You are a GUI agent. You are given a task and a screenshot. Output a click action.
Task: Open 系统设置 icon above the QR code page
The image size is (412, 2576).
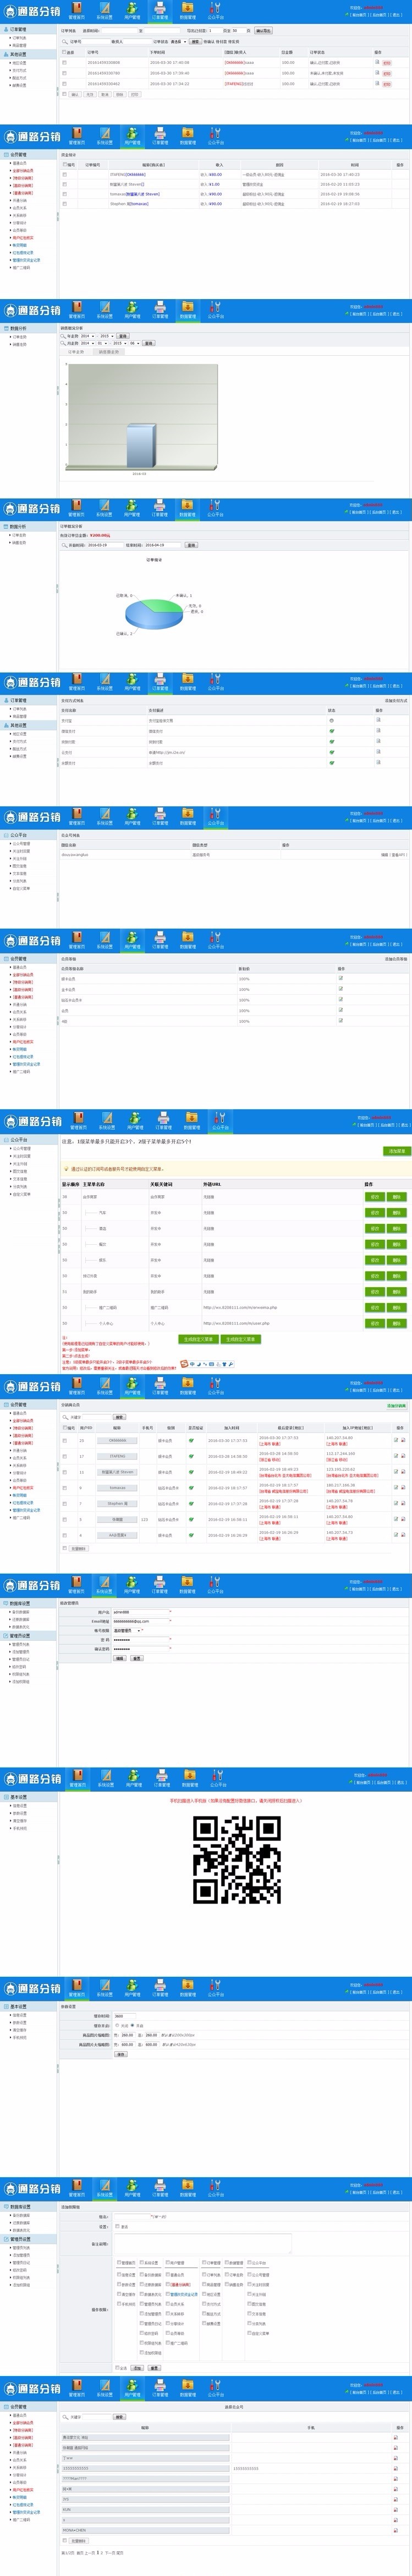(x=105, y=1779)
